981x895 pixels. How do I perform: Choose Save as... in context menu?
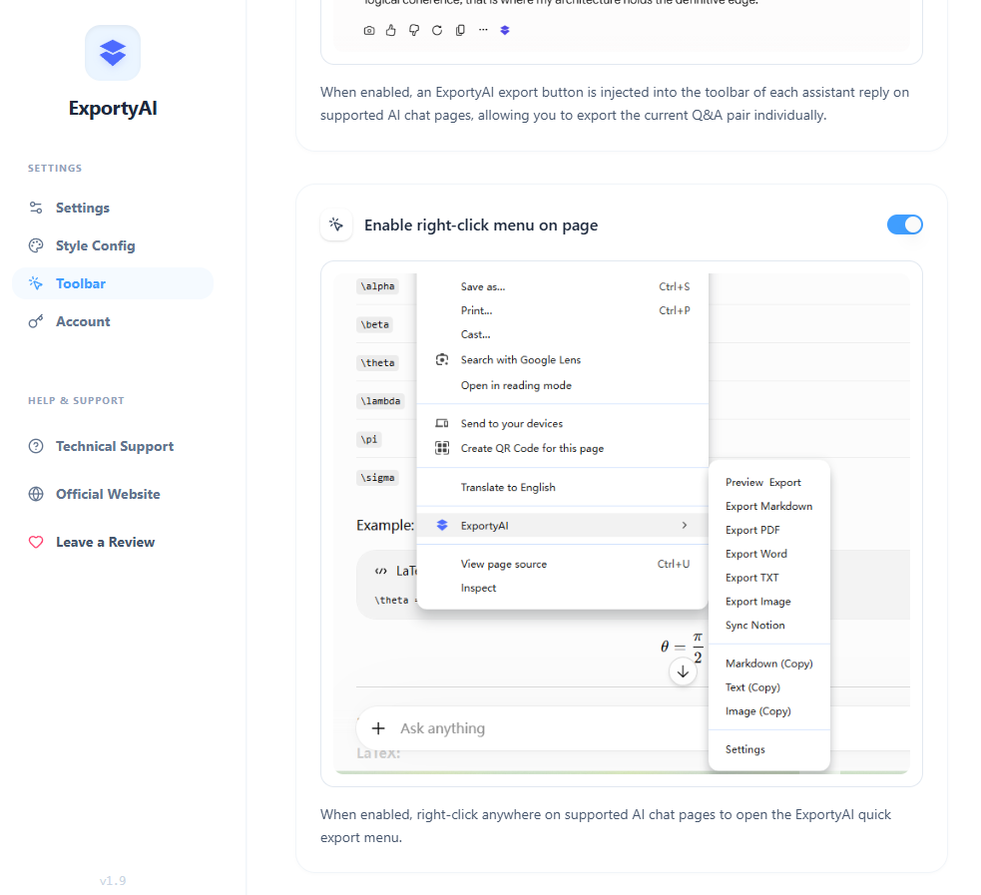click(563, 286)
